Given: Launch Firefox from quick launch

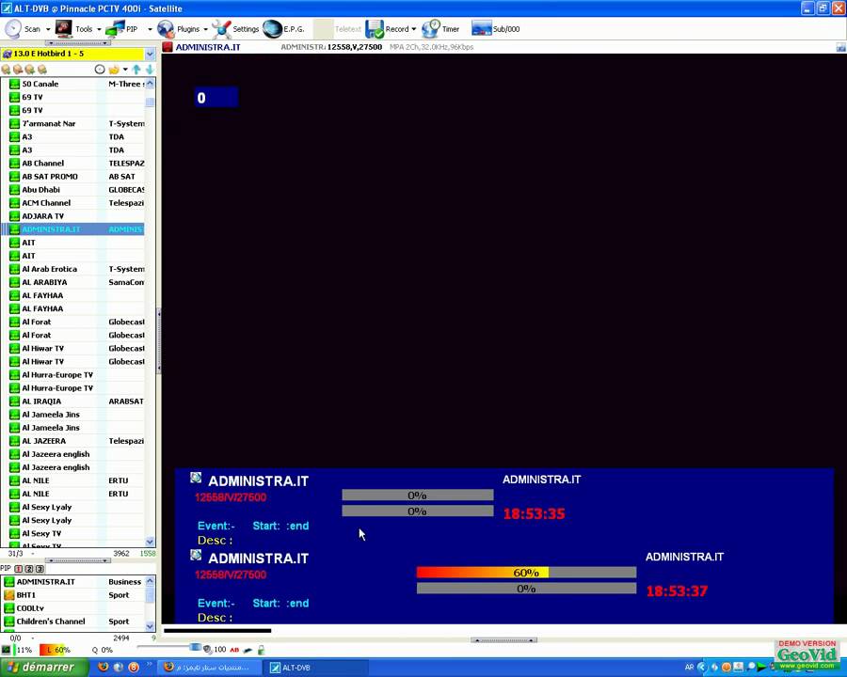Looking at the screenshot, I should click(104, 668).
